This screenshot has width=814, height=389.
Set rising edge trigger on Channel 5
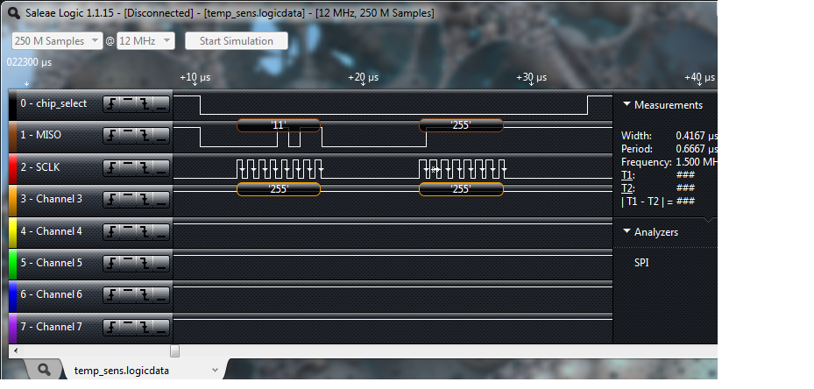point(111,264)
